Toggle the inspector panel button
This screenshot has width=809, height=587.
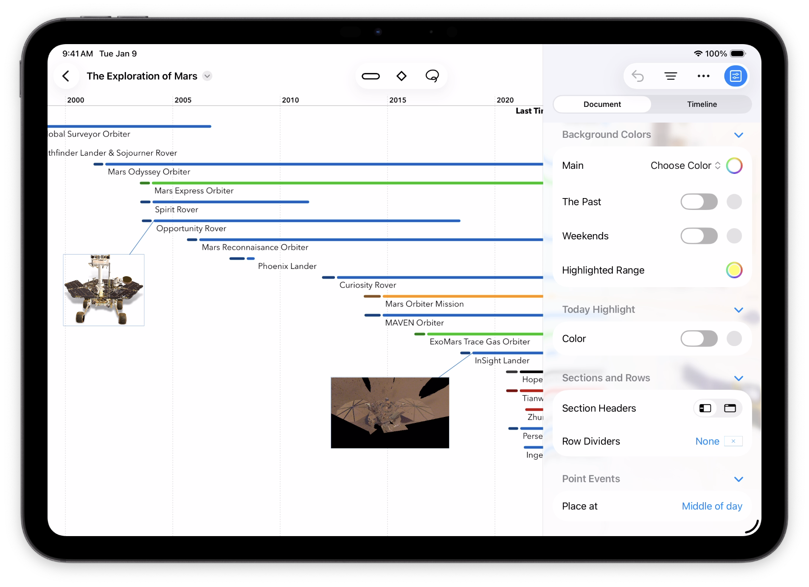pyautogui.click(x=735, y=76)
